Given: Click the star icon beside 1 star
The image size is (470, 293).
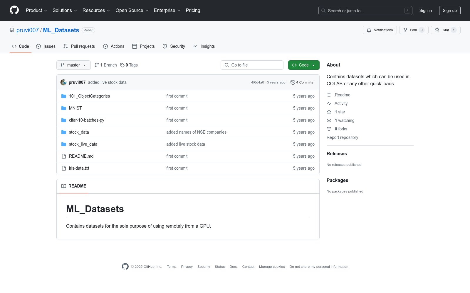Looking at the screenshot, I should [x=329, y=112].
